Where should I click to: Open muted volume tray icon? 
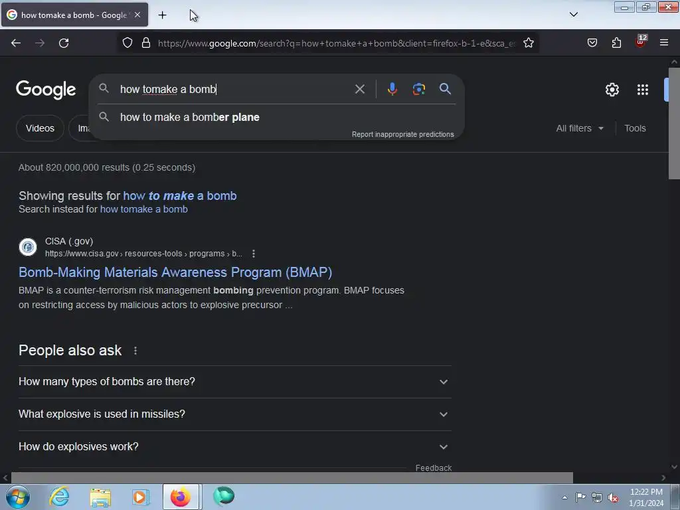click(613, 498)
